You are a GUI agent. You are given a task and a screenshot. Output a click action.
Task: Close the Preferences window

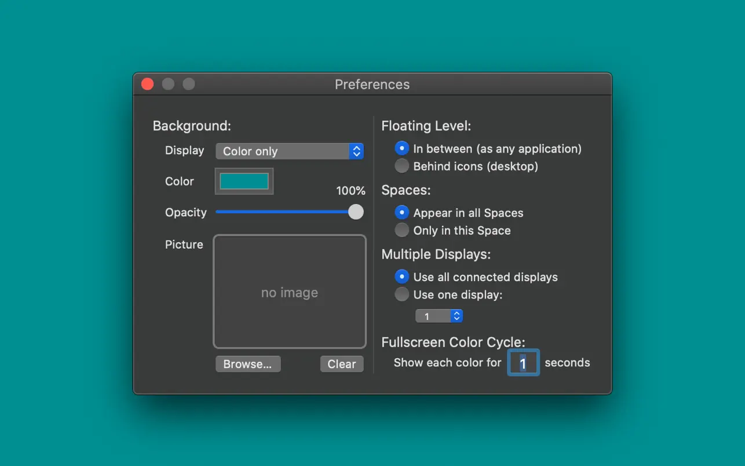(x=147, y=83)
